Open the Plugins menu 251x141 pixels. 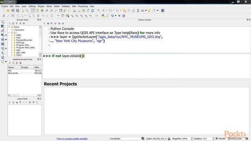pos(41,6)
